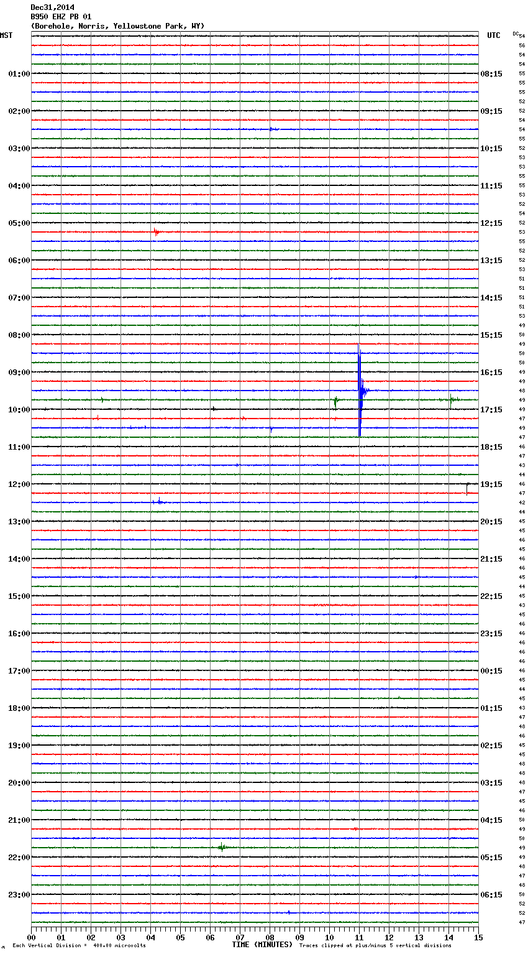
Task: Click the minute 15 axis tick label
Action: 478,938
